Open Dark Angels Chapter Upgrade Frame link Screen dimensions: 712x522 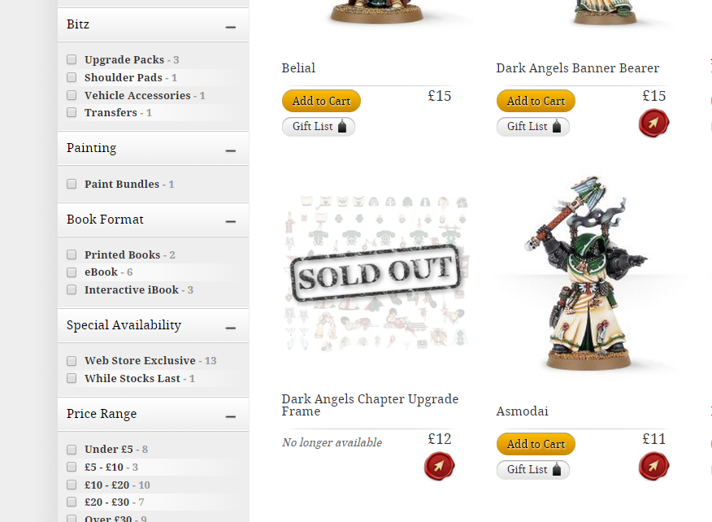[370, 405]
